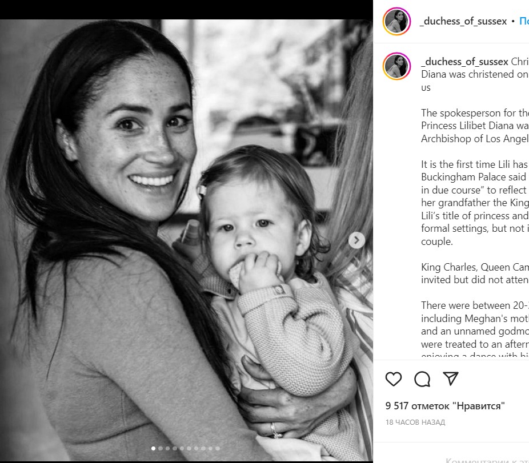Screen dimensions: 529x463
Task: Follow the account via the blue header link
Action: tap(524, 21)
